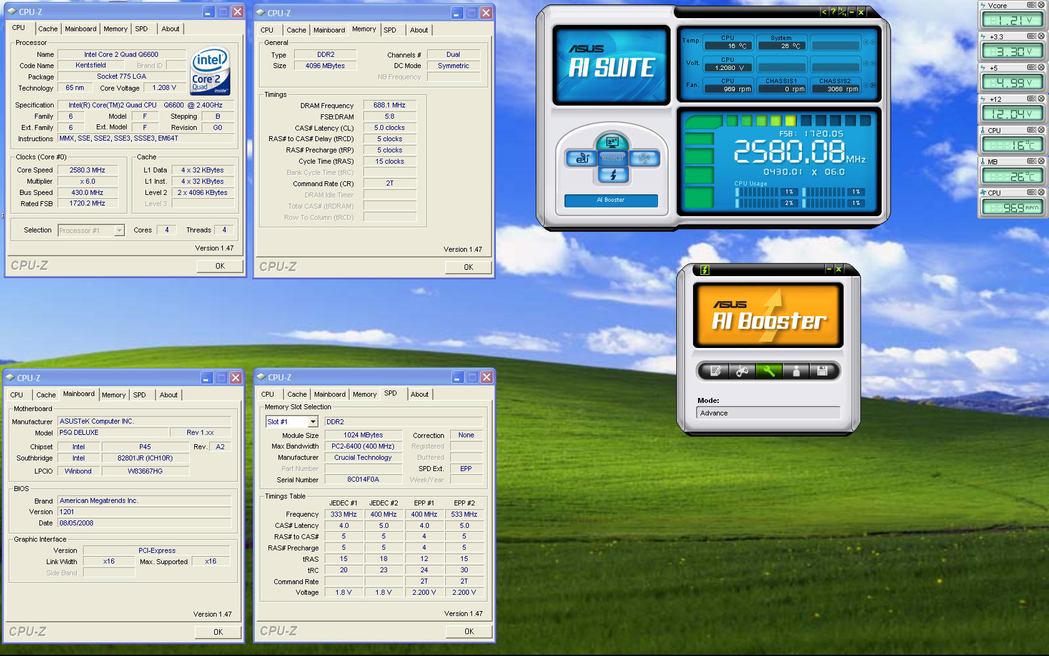Click the Intel Core 2 Quad logo
This screenshot has width=1049, height=656.
[x=210, y=71]
